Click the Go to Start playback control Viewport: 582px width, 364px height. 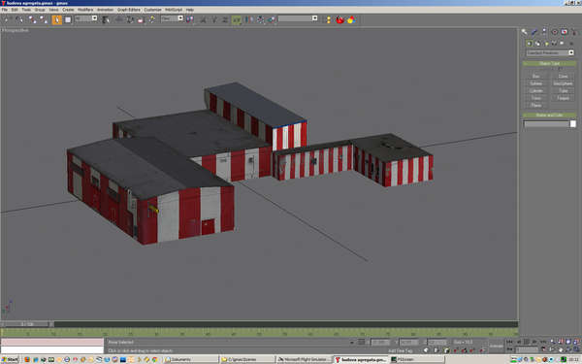point(509,342)
